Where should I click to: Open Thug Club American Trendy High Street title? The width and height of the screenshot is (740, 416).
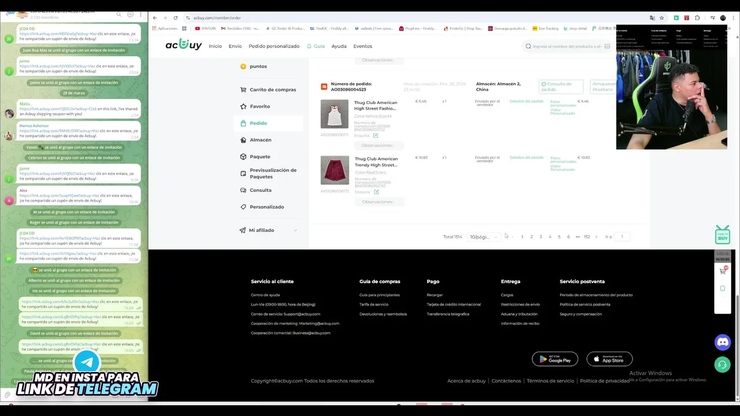pyautogui.click(x=376, y=161)
